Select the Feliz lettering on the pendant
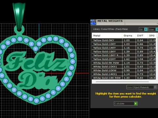 (37, 61)
